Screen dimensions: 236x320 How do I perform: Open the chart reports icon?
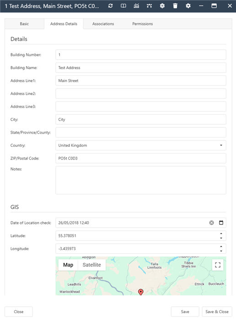[136, 6]
